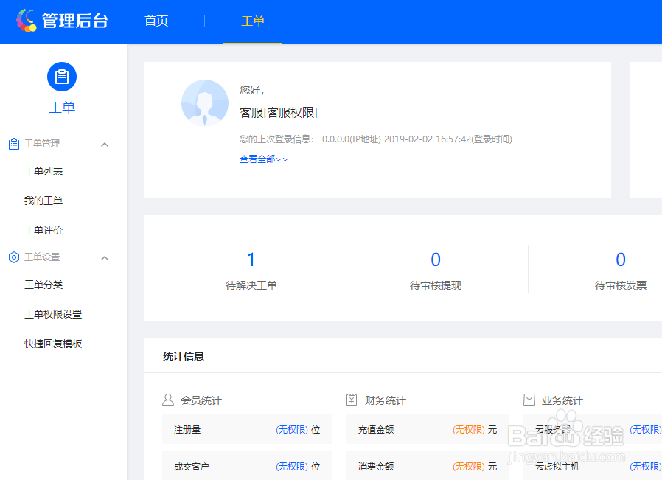Click the envelope icon beside 业务统计
Viewport: 662px width, 480px height.
[529, 400]
